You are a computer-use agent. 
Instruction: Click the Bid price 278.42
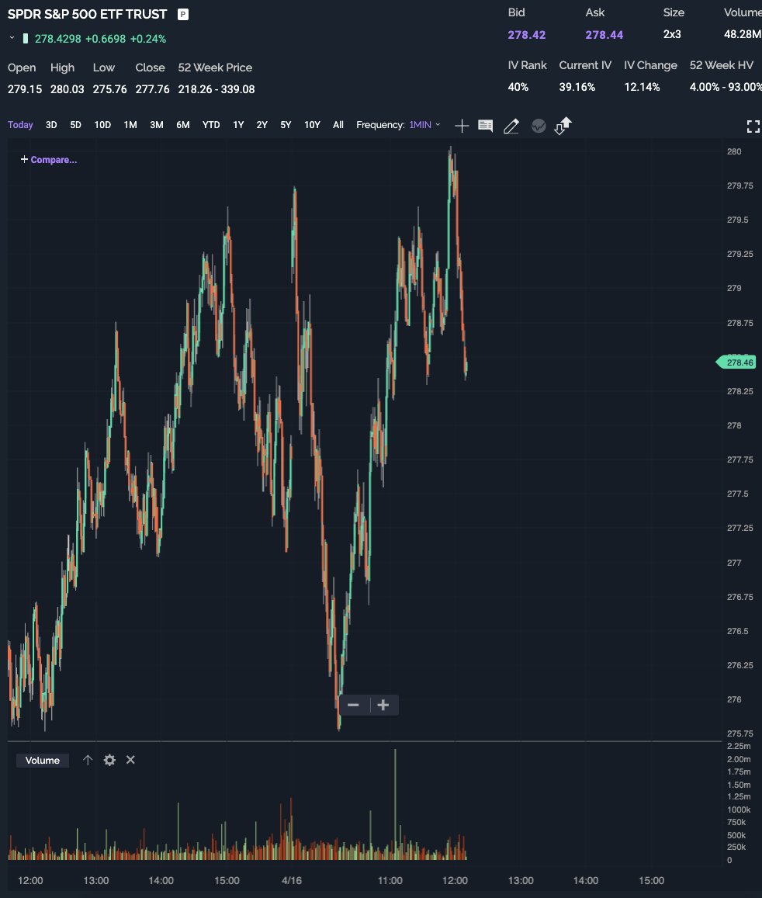coord(527,34)
